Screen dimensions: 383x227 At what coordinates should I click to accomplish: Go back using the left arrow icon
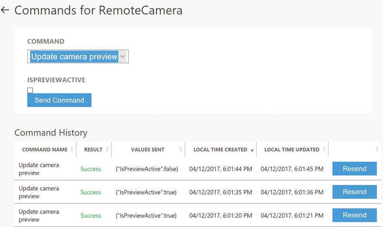(x=5, y=10)
